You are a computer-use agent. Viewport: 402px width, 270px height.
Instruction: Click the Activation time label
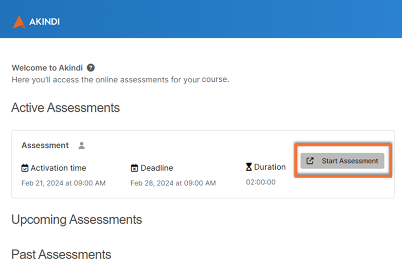(x=58, y=168)
